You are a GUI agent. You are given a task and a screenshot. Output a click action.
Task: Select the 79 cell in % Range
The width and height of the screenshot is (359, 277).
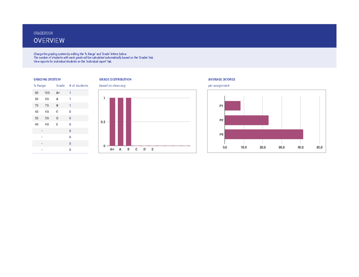47,105
